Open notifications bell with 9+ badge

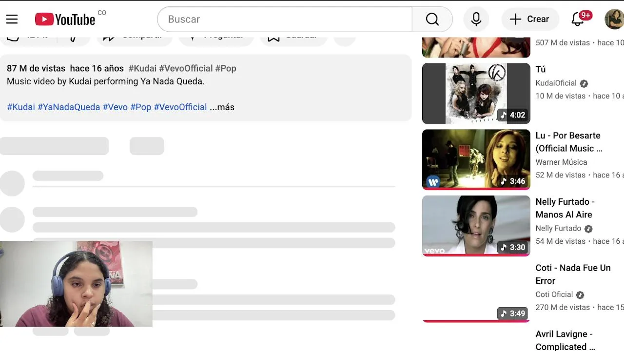(579, 19)
